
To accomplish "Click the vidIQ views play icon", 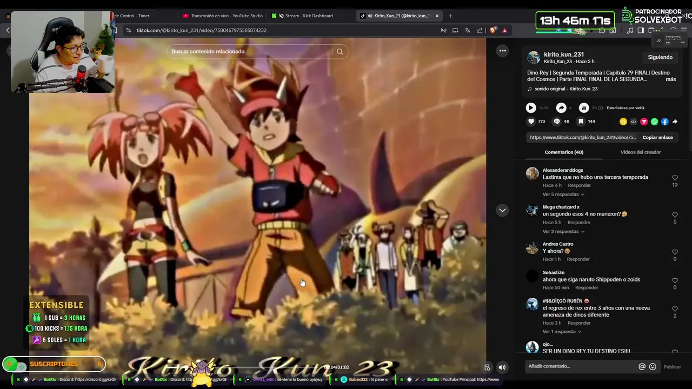I will 531,108.
